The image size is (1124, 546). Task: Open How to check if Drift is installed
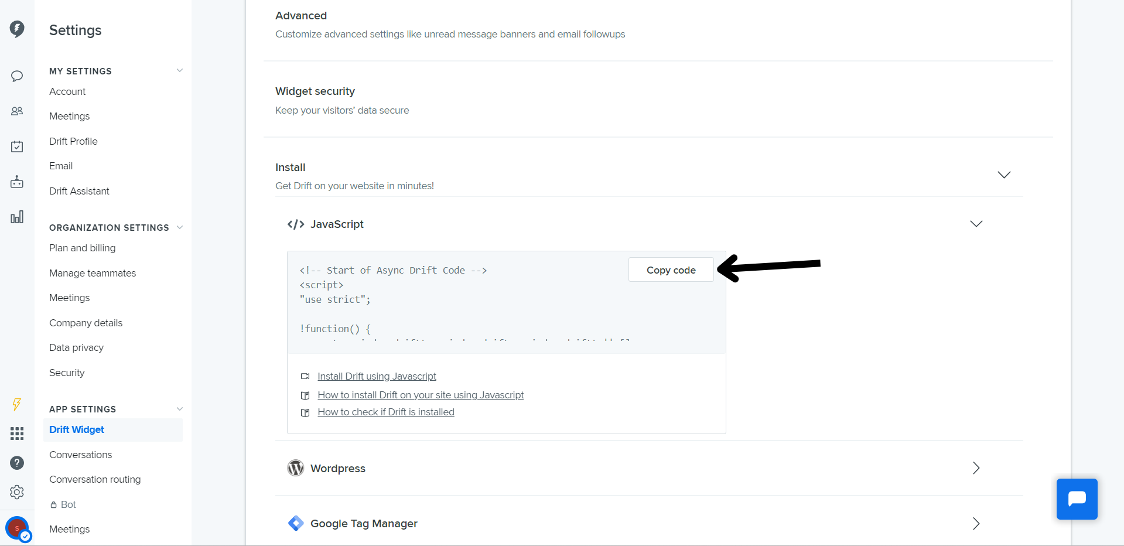[386, 412]
